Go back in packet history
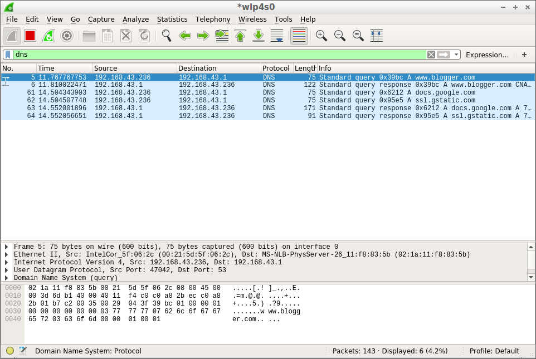This screenshot has height=359, width=536. (x=185, y=36)
